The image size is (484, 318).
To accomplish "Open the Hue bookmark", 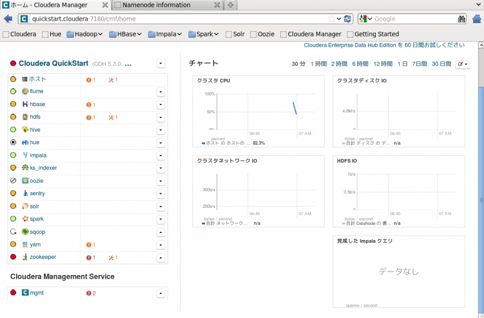I will point(52,34).
